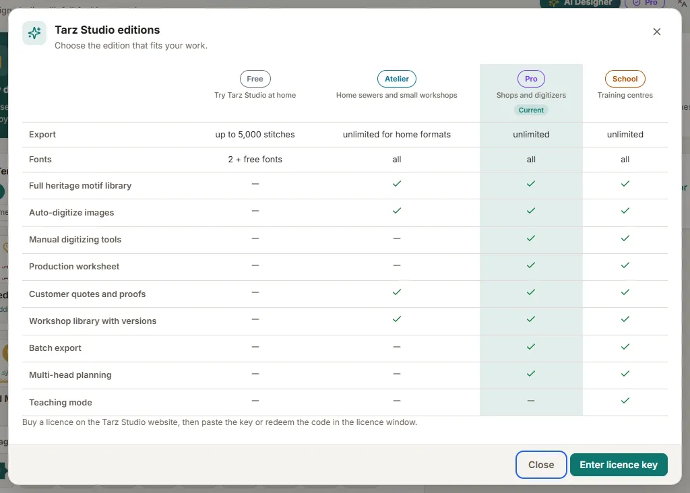Select the Atelier edition pill
Viewport: 690px width, 493px height.
point(396,79)
